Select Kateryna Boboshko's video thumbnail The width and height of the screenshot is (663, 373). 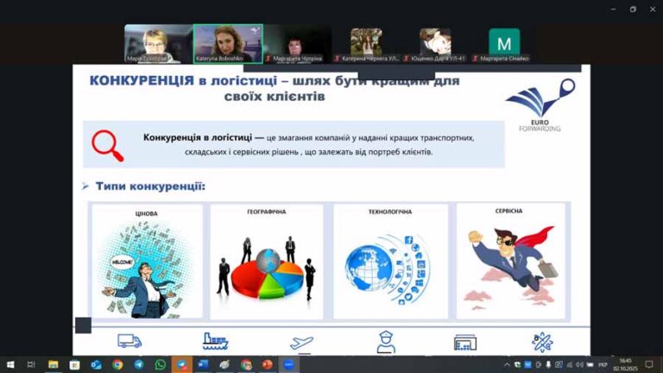coord(228,43)
